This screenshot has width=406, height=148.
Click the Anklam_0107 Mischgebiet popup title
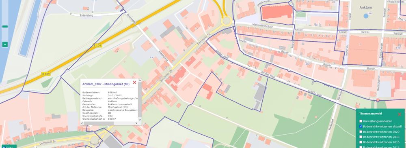coord(106,84)
